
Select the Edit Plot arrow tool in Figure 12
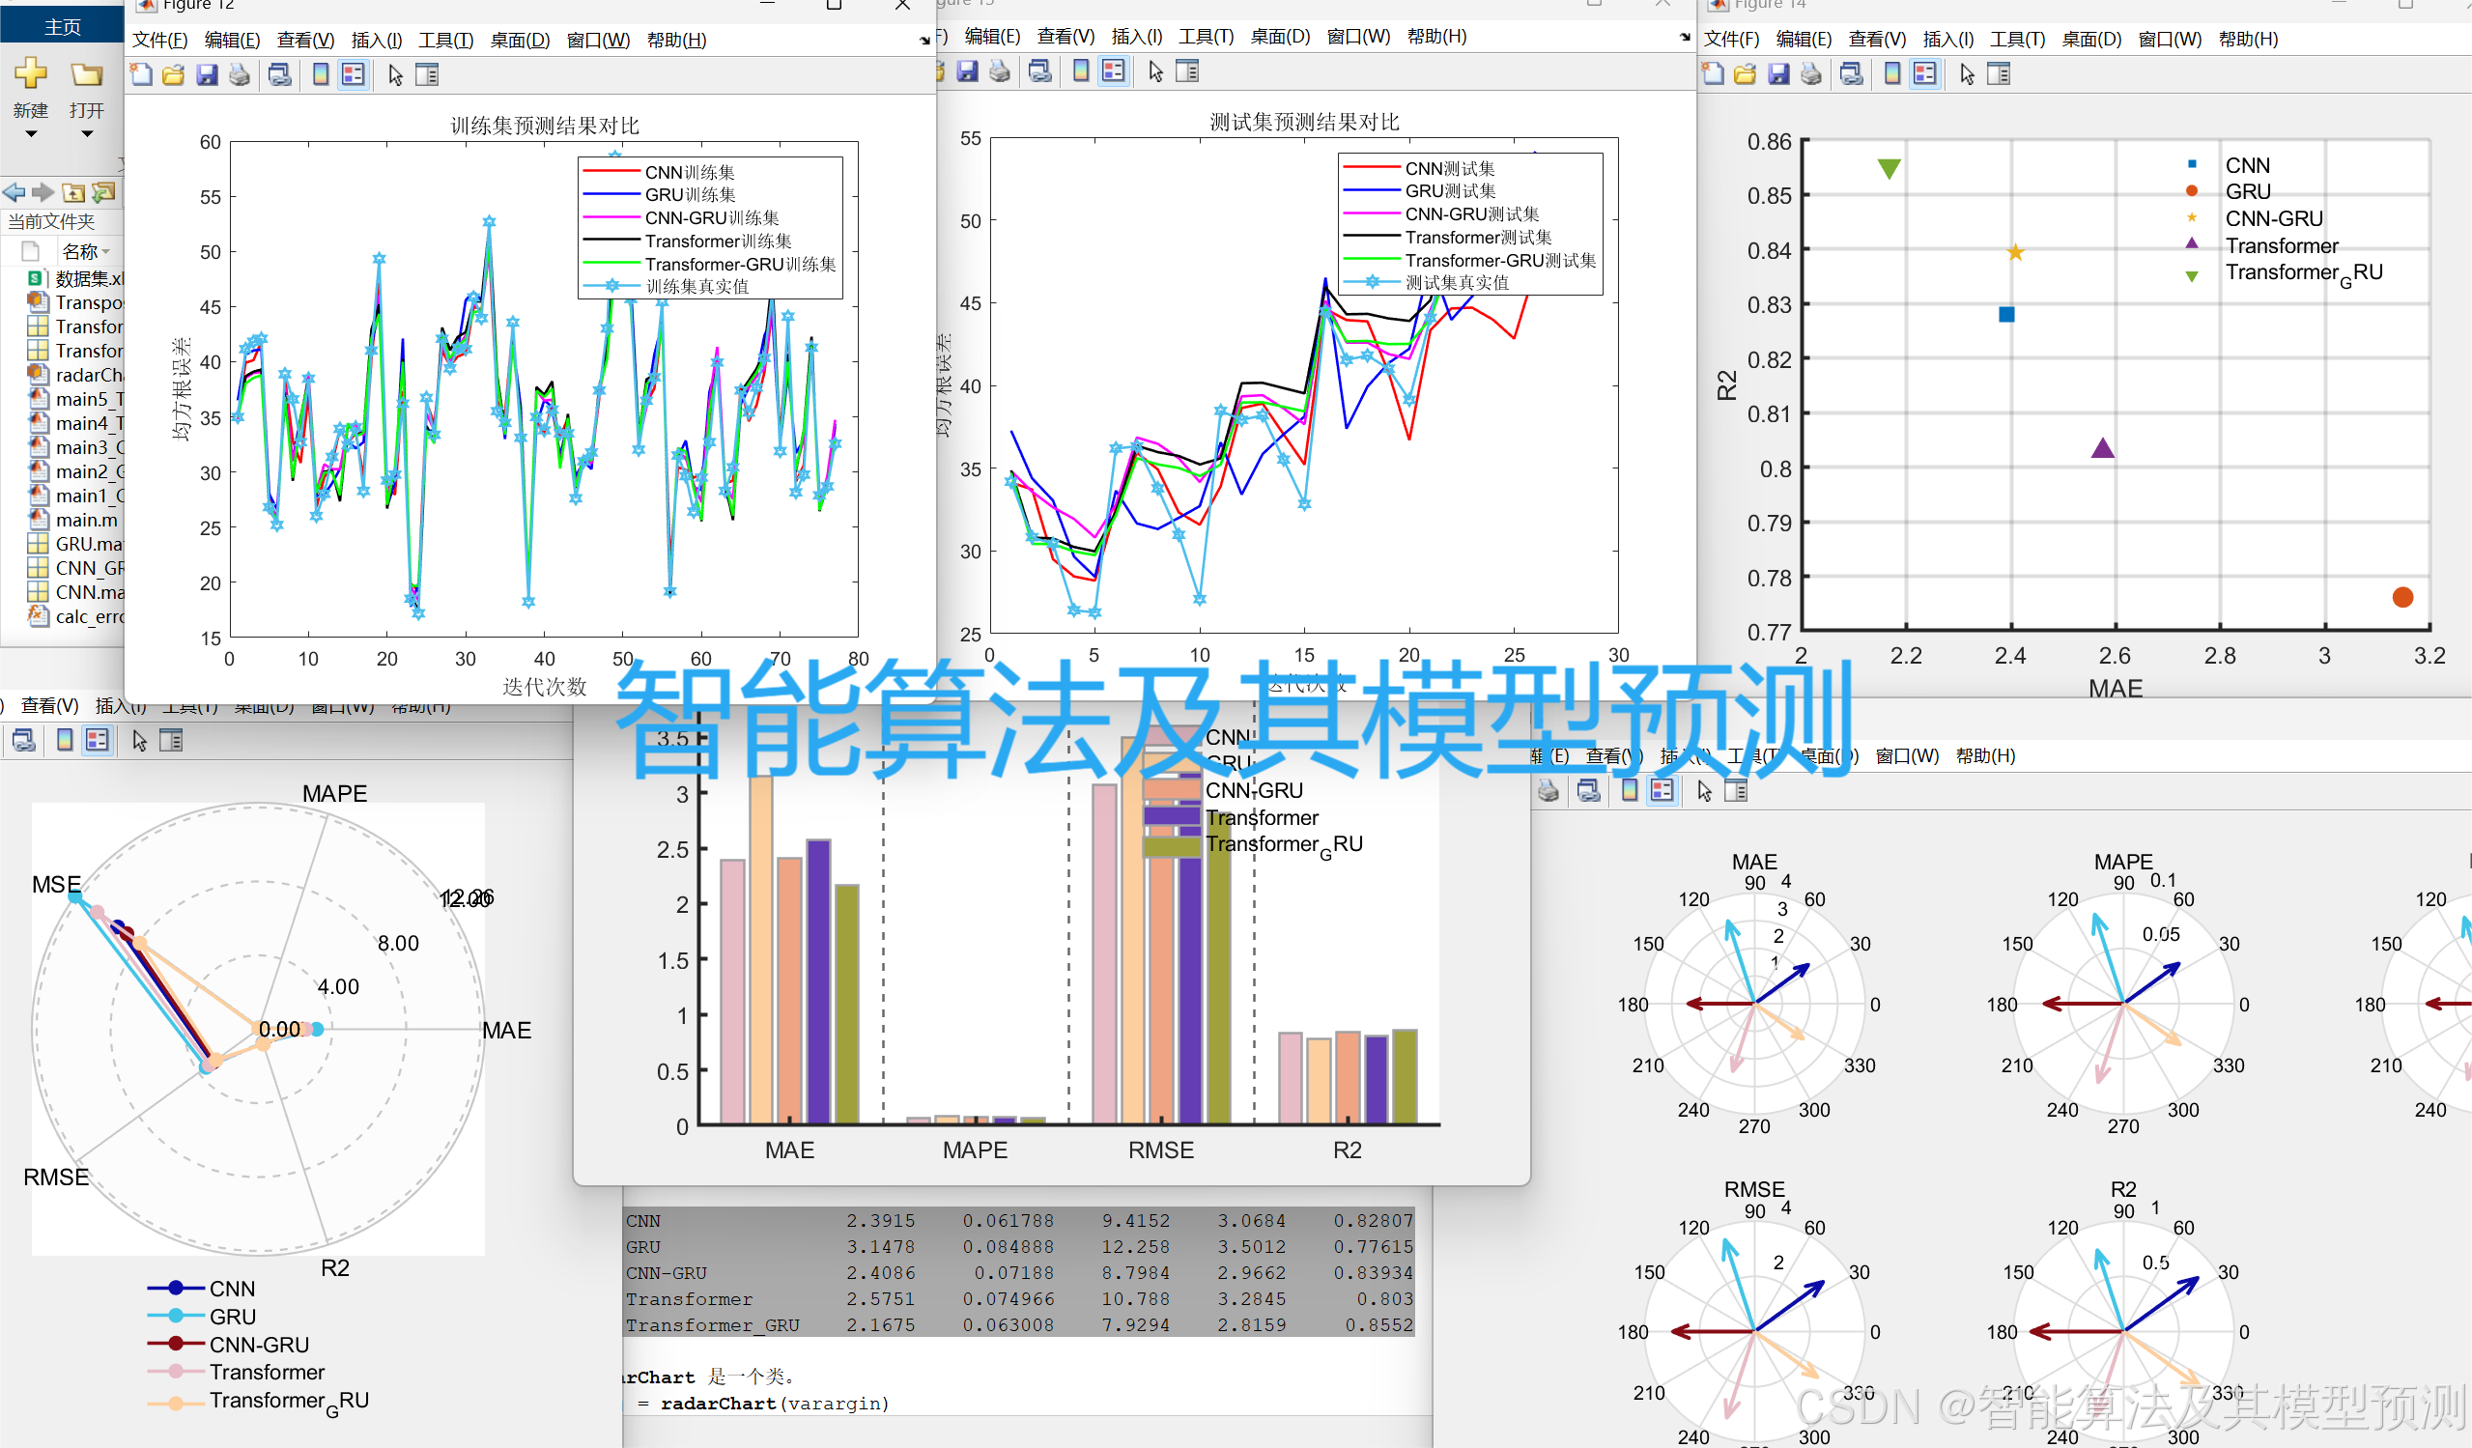point(396,74)
